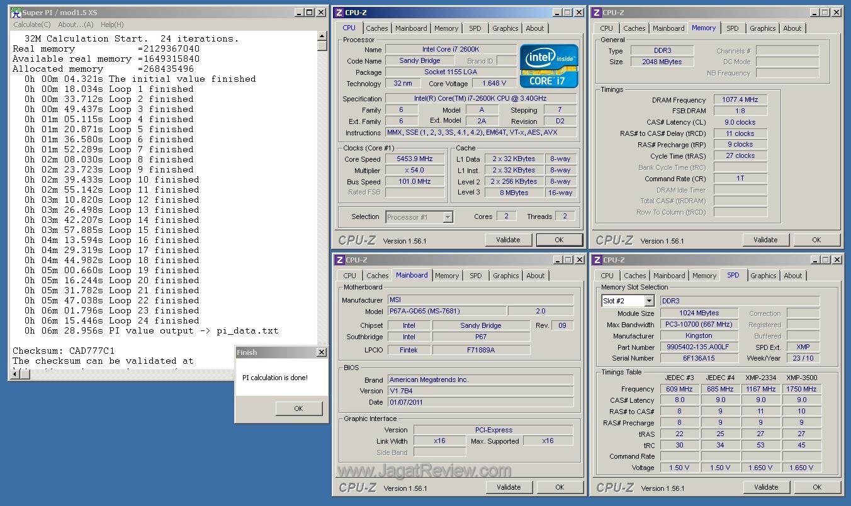Select Graphics tab in the Memory-tab window
This screenshot has height=506, width=851.
pyautogui.click(x=763, y=28)
